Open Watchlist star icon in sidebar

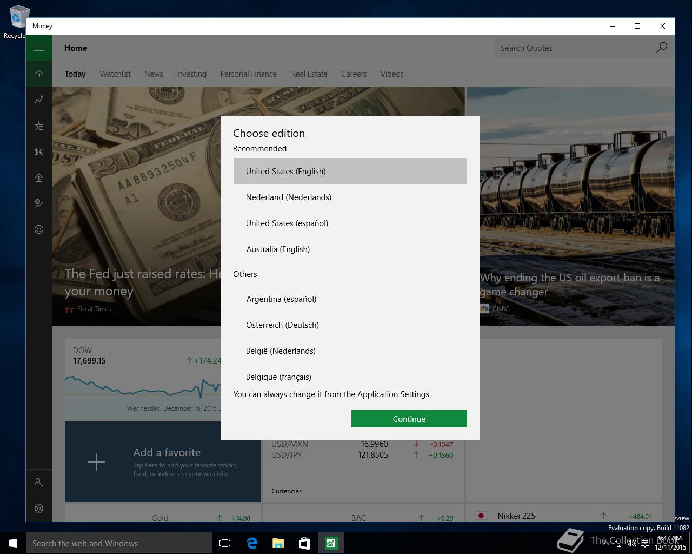39,126
